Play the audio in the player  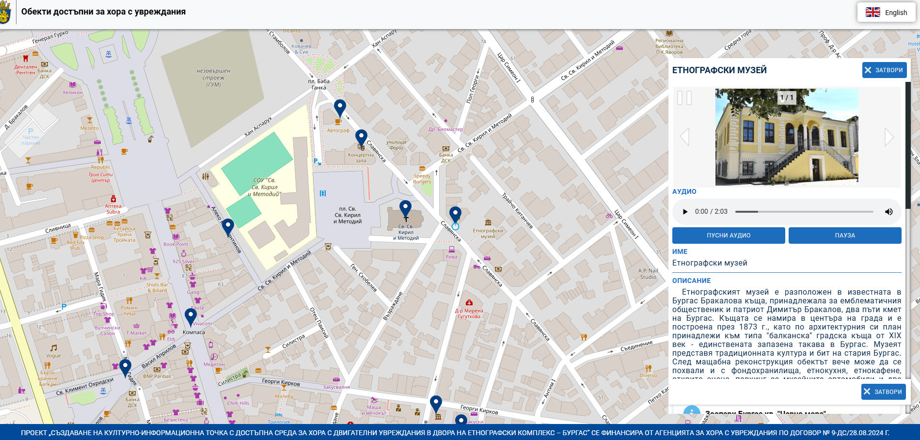[x=685, y=212]
